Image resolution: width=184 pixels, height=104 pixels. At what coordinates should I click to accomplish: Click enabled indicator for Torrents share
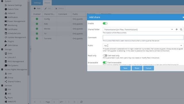point(37,38)
